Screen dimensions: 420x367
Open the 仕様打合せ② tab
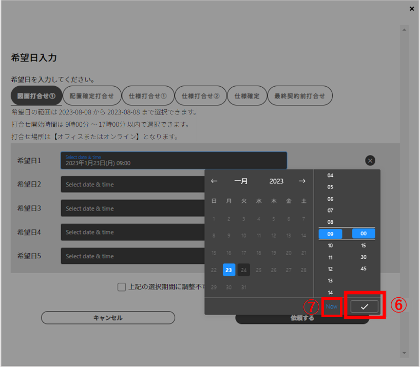[201, 96]
